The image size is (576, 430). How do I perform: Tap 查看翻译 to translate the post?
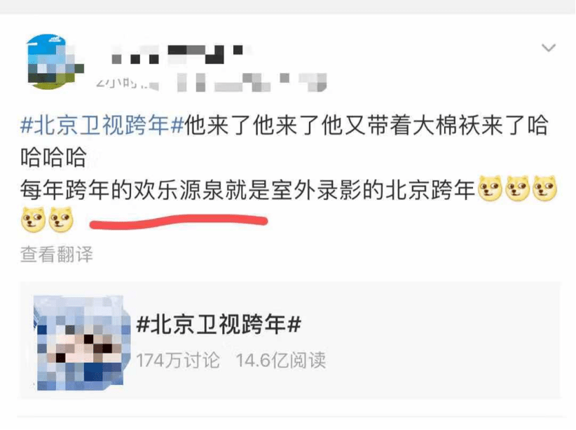(x=57, y=254)
